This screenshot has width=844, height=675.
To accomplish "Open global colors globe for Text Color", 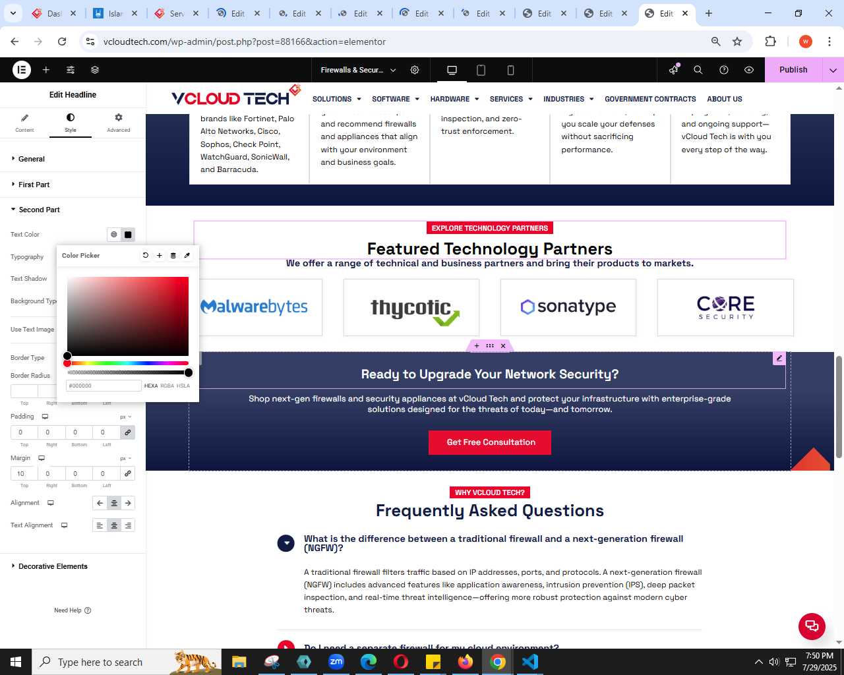I will click(x=114, y=235).
